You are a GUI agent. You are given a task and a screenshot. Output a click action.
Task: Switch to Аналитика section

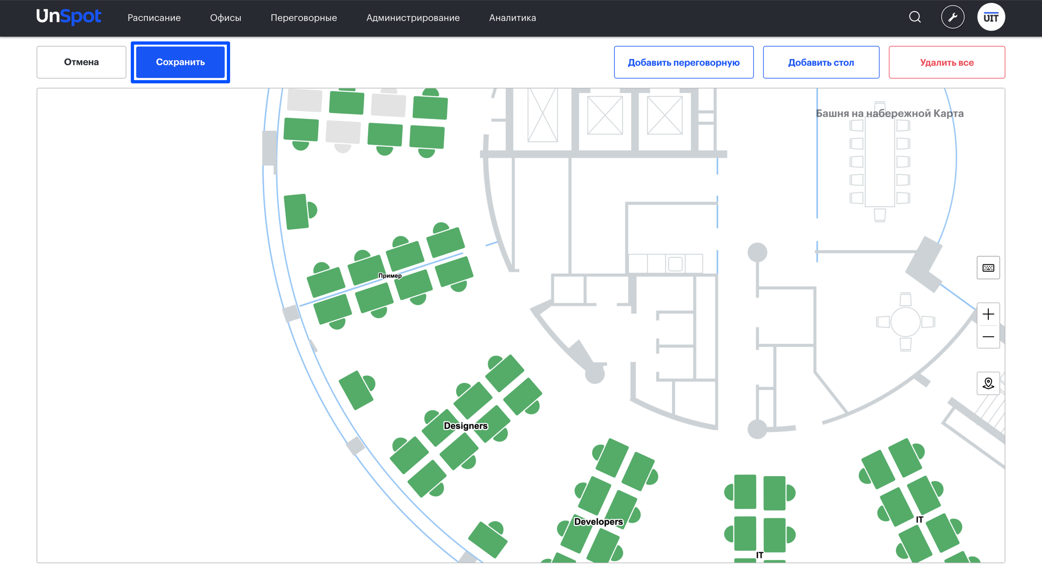513,18
